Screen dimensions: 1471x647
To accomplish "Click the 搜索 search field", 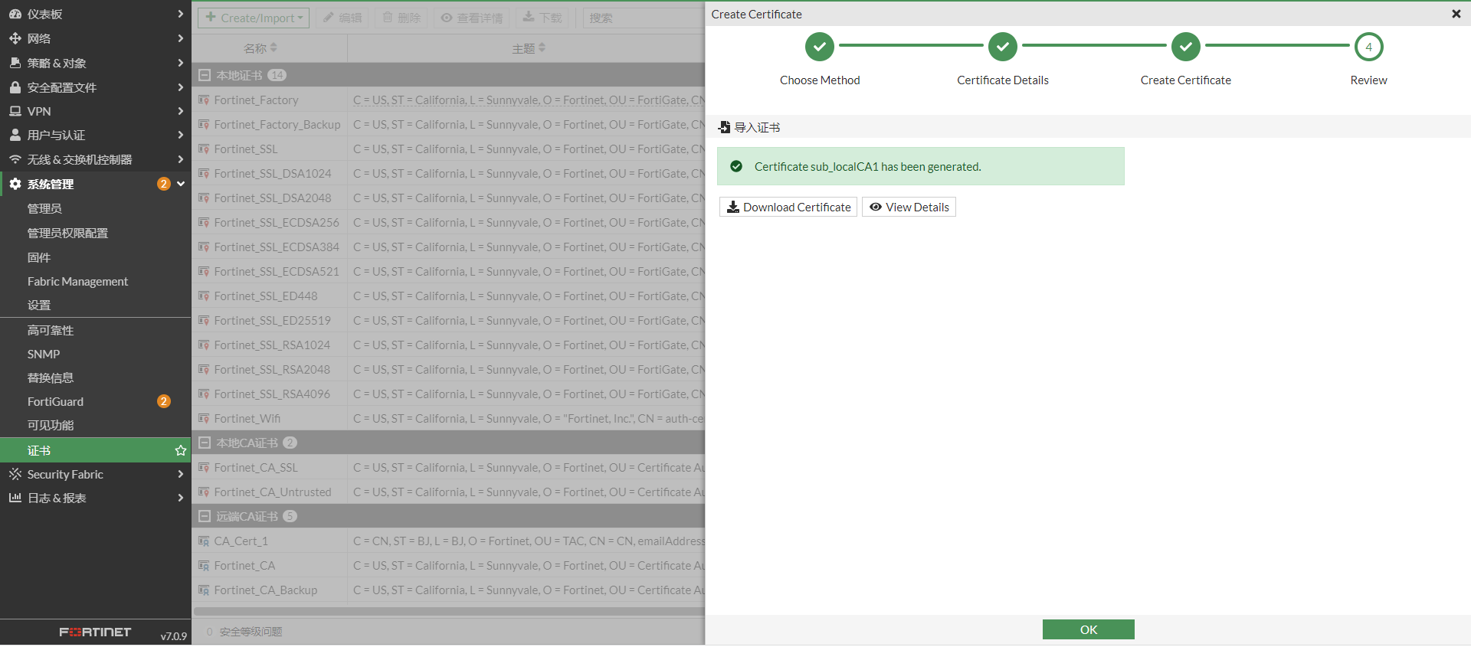I will point(644,18).
